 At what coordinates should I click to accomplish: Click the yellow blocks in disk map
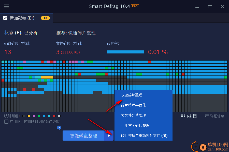47,77
